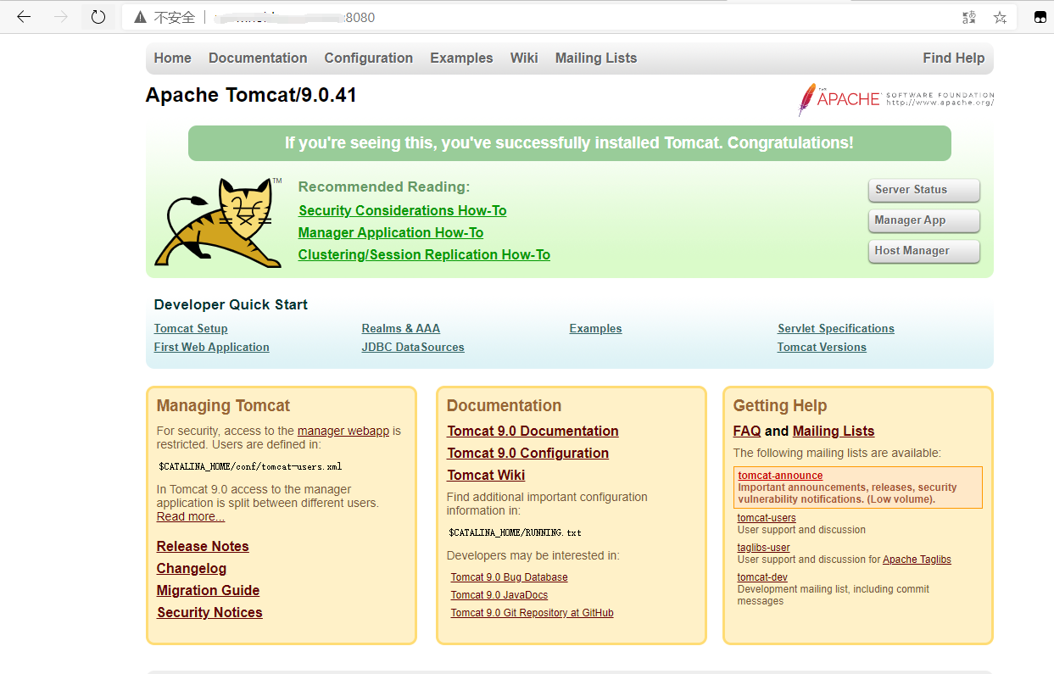Follow the Apache Taglibs link
Screen dimensions: 1054x674
pyautogui.click(x=917, y=560)
